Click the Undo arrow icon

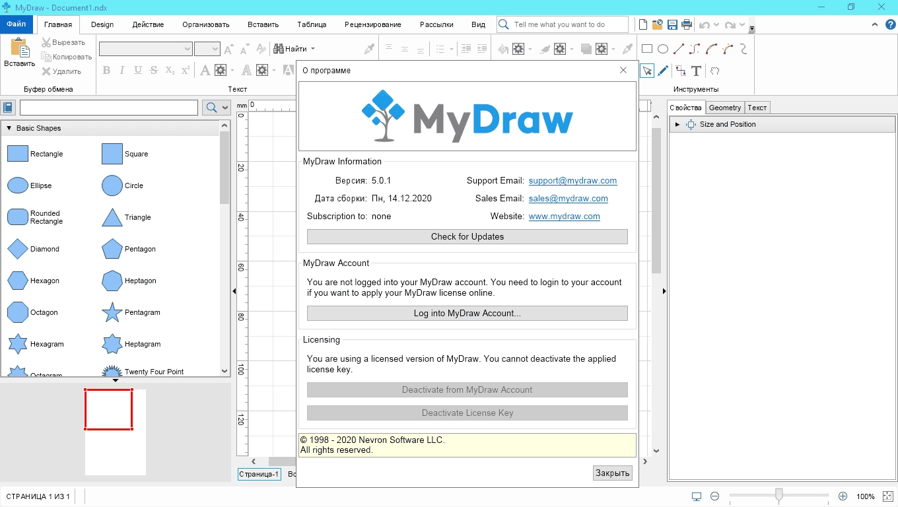point(705,25)
